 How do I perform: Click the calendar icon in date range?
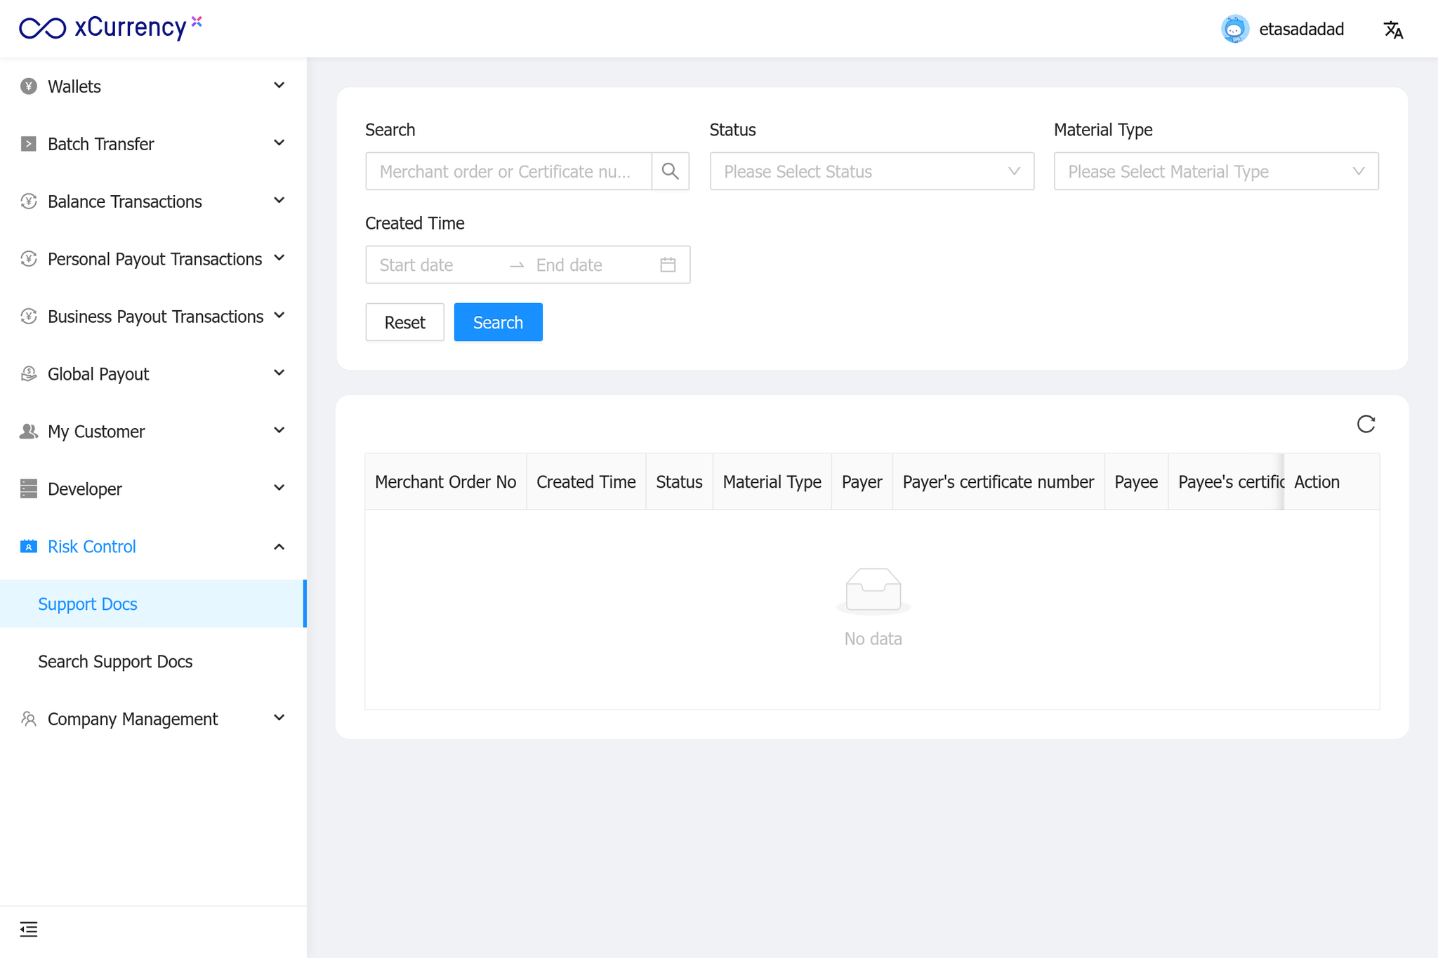[x=668, y=265]
